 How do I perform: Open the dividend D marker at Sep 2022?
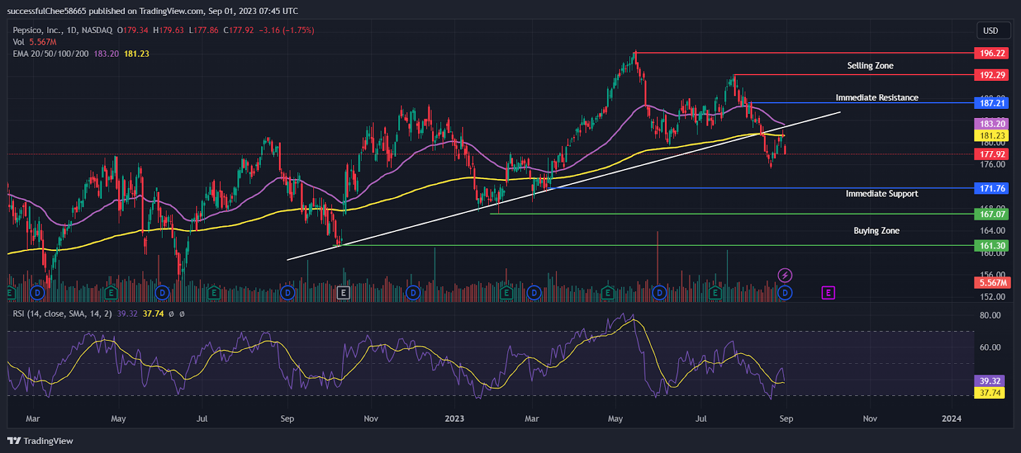(x=288, y=293)
